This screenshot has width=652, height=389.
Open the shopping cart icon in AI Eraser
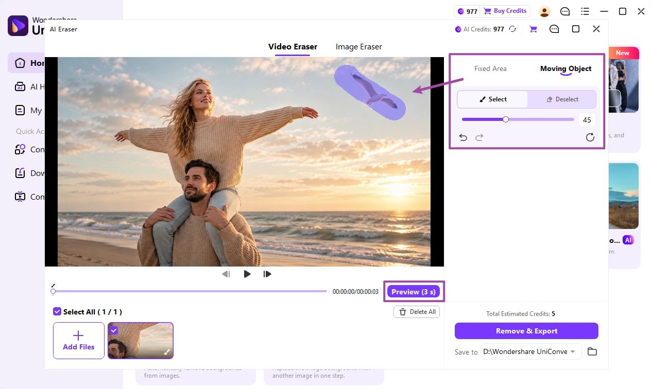[533, 29]
